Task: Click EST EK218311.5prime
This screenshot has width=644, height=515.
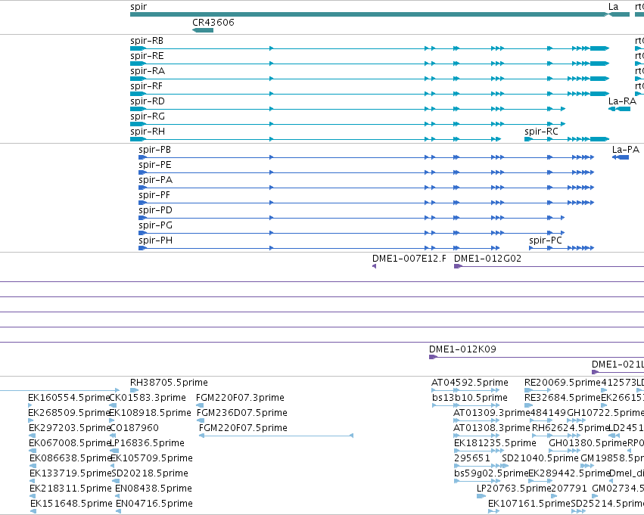Action: 33,496
